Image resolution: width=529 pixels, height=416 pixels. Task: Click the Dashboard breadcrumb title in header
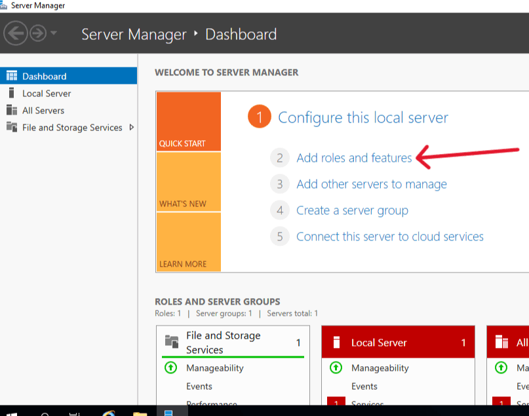pos(241,34)
